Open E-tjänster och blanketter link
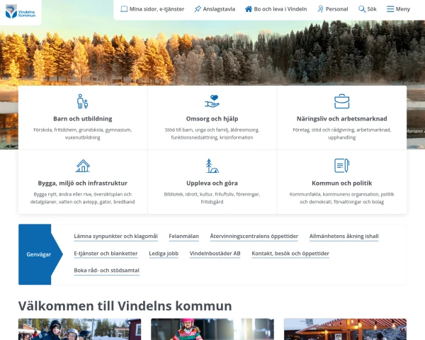 106,254
